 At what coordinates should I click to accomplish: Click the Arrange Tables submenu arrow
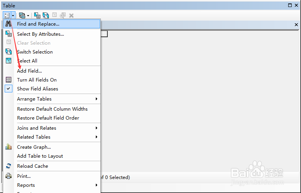click(97, 99)
